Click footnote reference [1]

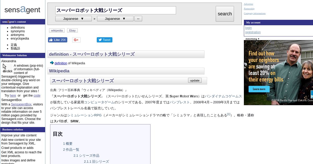[228, 114]
